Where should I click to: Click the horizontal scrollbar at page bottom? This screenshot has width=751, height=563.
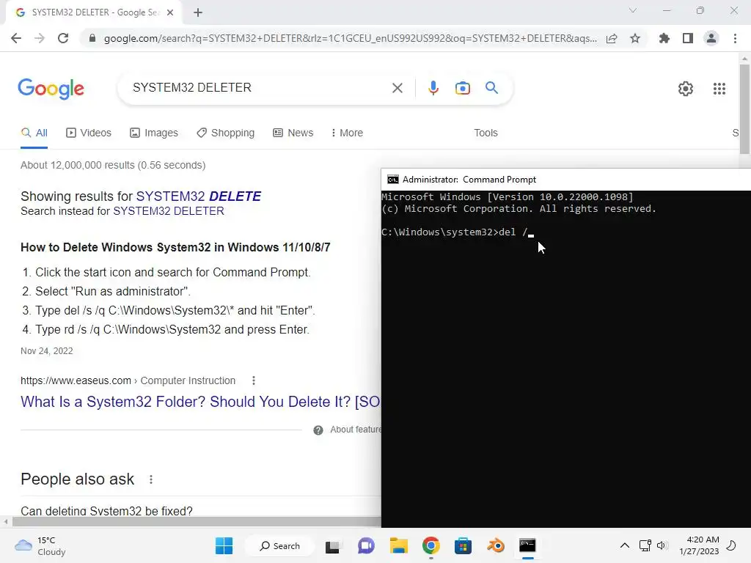pos(197,522)
